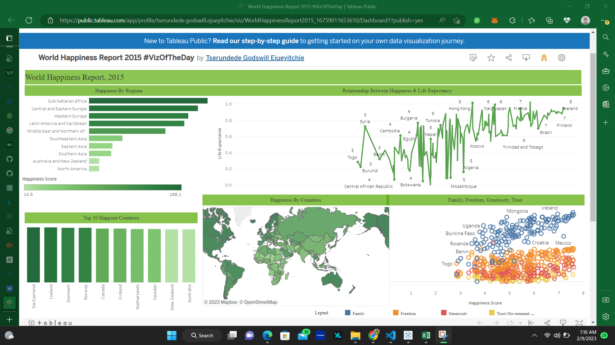The height and width of the screenshot is (345, 615).
Task: Toggle the favorite star on the viz
Action: [x=491, y=58]
